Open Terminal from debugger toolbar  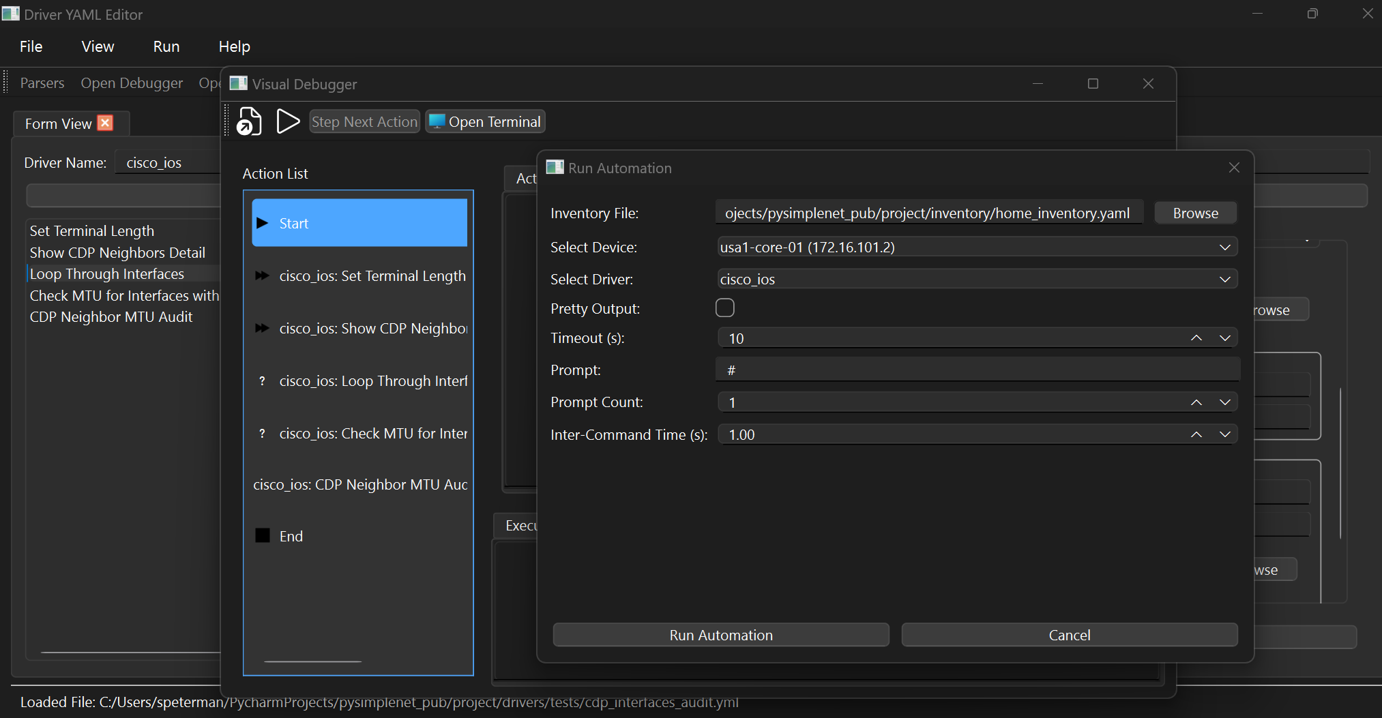[486, 121]
